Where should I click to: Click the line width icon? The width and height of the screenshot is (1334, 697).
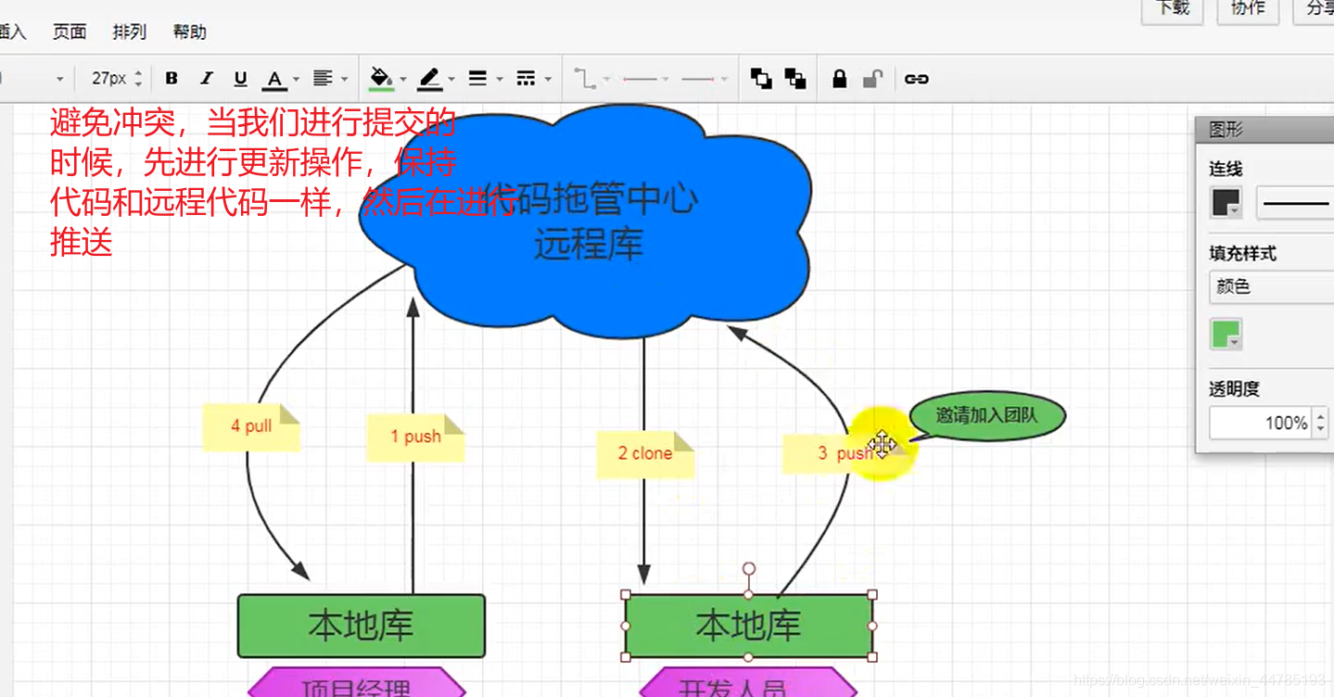[x=477, y=79]
